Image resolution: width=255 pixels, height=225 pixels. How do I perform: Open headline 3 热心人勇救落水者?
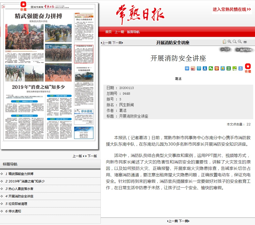(x=21, y=189)
